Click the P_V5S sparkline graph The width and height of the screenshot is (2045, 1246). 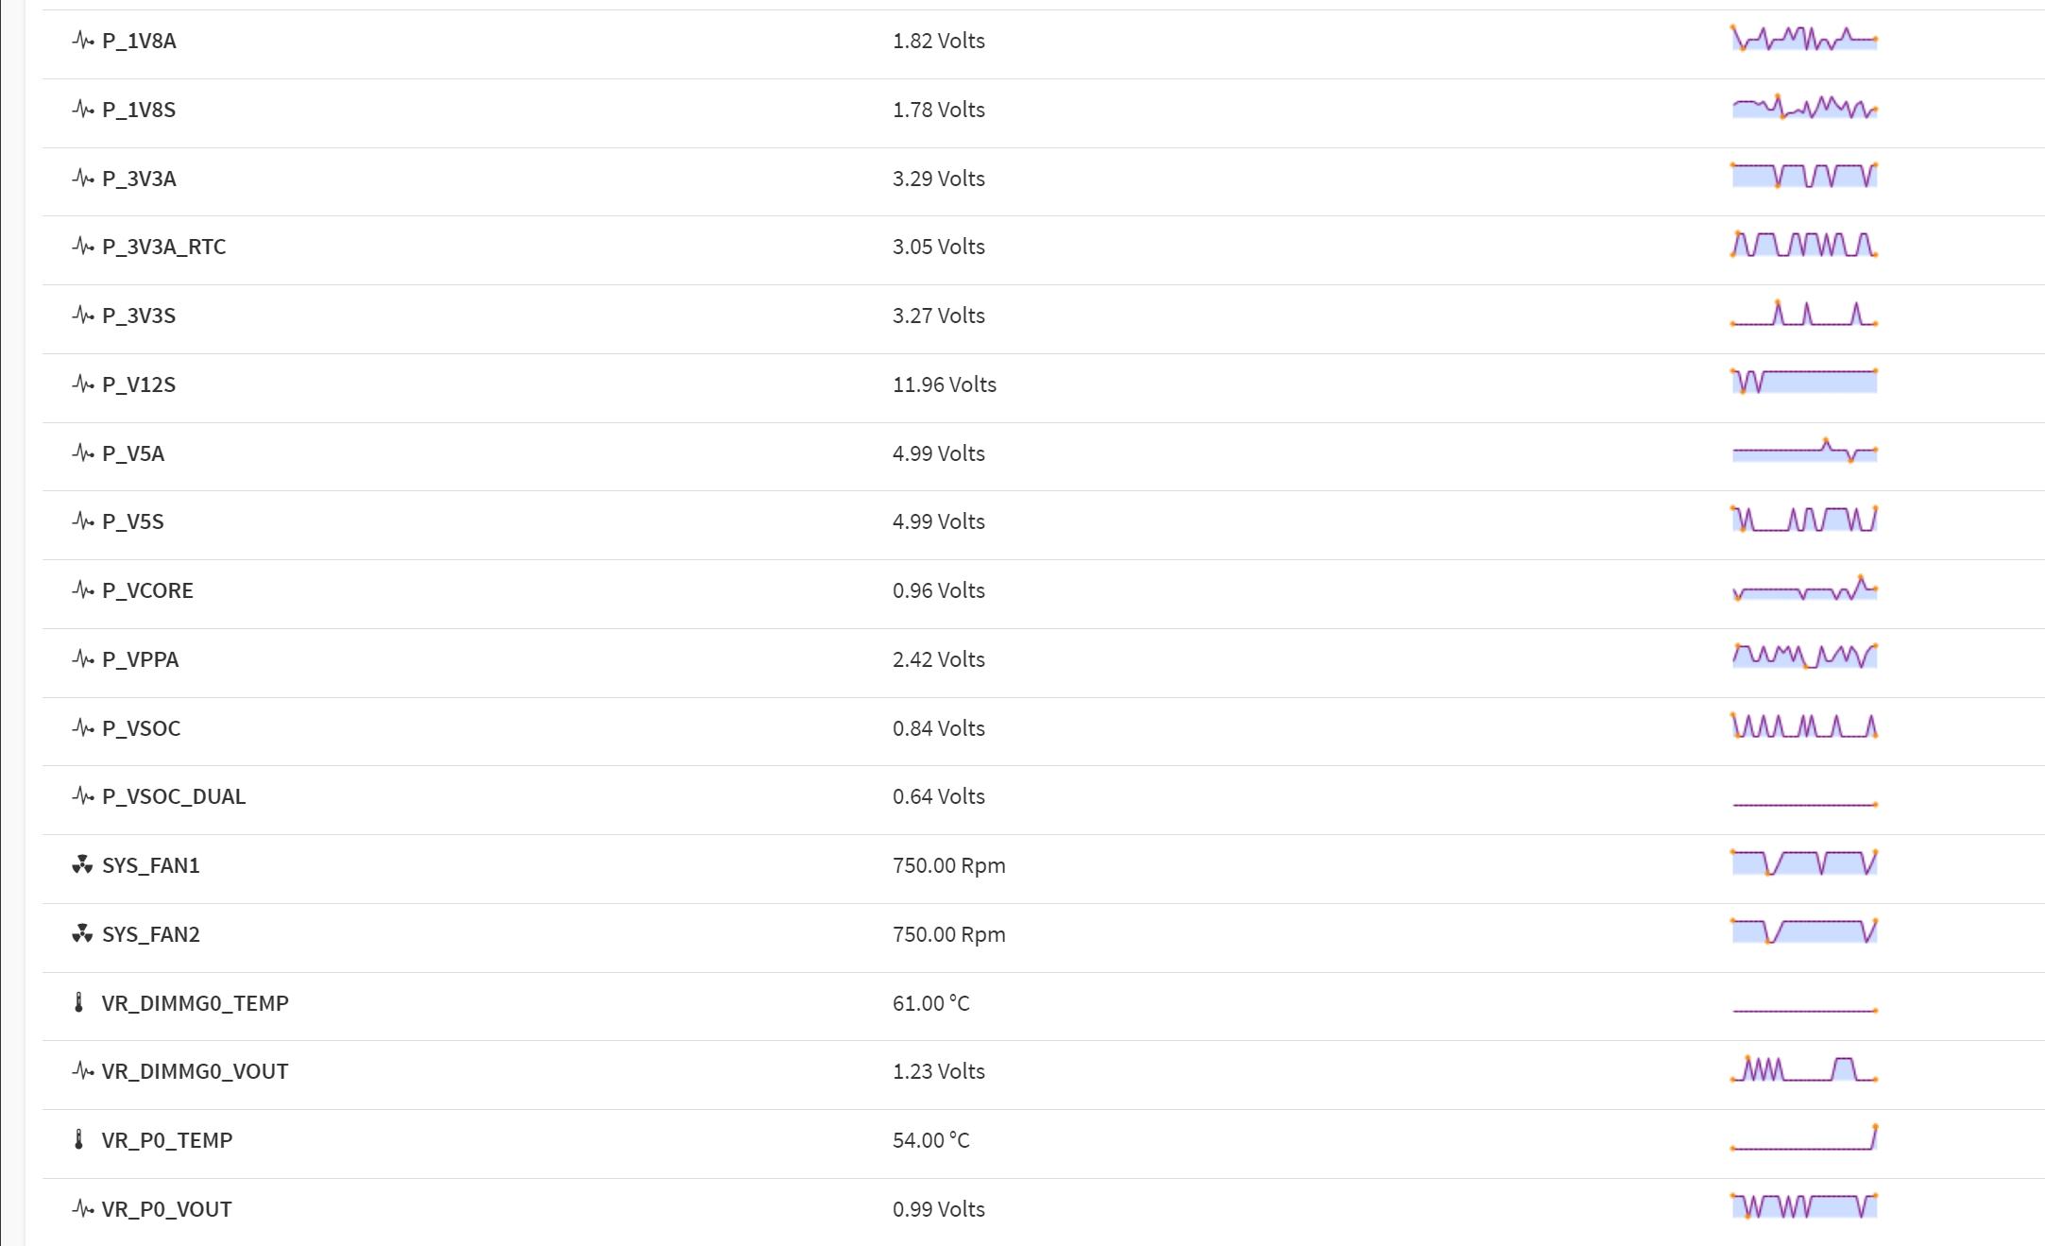(1803, 521)
